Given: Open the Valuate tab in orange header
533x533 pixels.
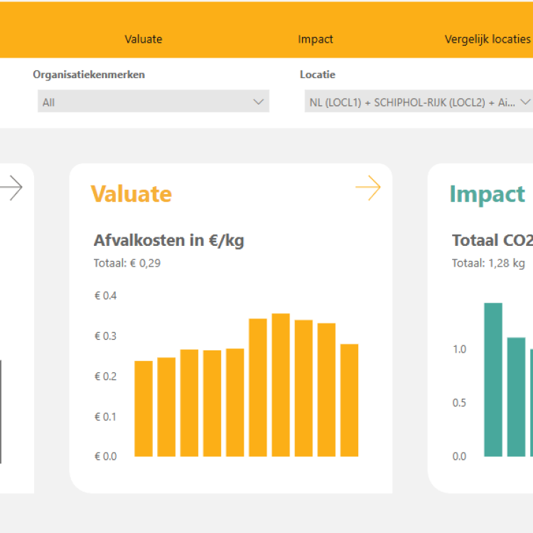Looking at the screenshot, I should coord(143,39).
